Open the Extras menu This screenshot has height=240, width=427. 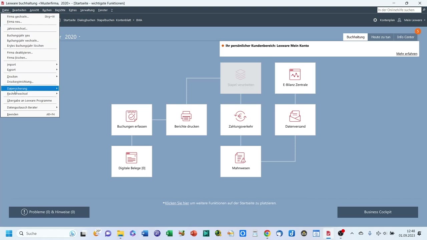click(x=73, y=10)
